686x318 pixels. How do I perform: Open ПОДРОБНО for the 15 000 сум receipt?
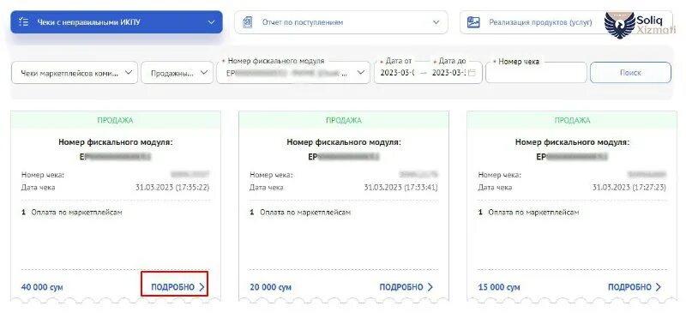tap(635, 287)
